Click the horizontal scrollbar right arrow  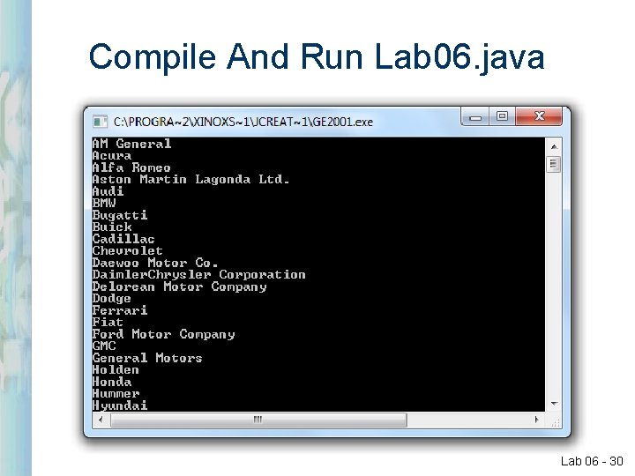pyautogui.click(x=537, y=420)
